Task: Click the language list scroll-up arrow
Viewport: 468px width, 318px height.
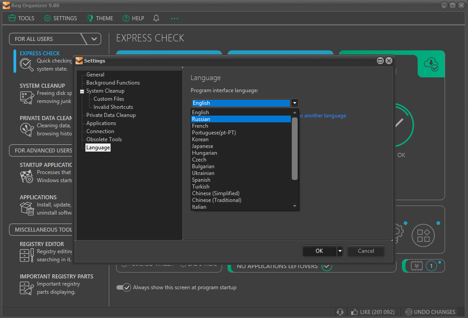Action: 294,112
